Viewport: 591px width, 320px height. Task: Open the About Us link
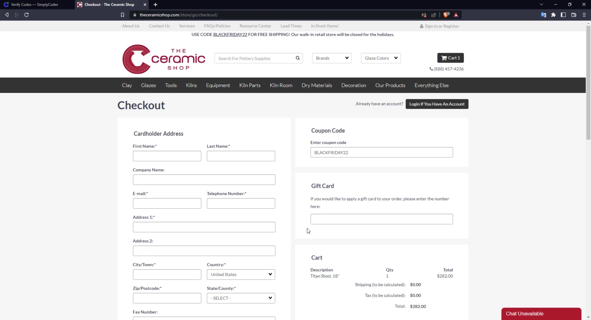(x=131, y=26)
